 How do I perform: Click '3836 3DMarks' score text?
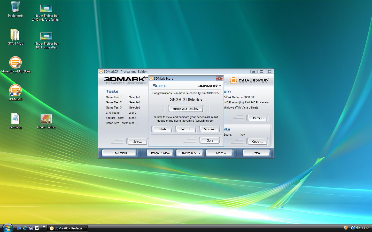click(186, 100)
